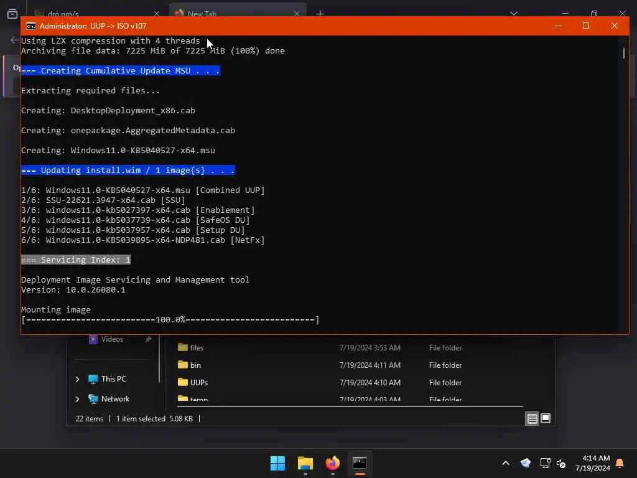Viewport: 637px width, 478px height.
Task: Click the UUPs folder icon
Action: [x=183, y=382]
